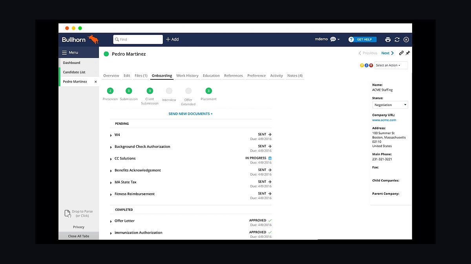Image resolution: width=471 pixels, height=264 pixels.
Task: Switch to the Preference tab
Action: point(257,75)
